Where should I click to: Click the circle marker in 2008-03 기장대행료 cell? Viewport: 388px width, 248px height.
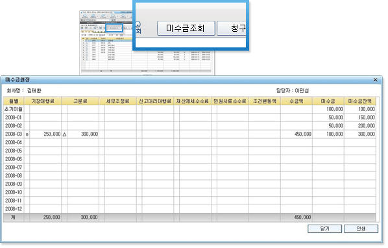[x=27, y=134]
